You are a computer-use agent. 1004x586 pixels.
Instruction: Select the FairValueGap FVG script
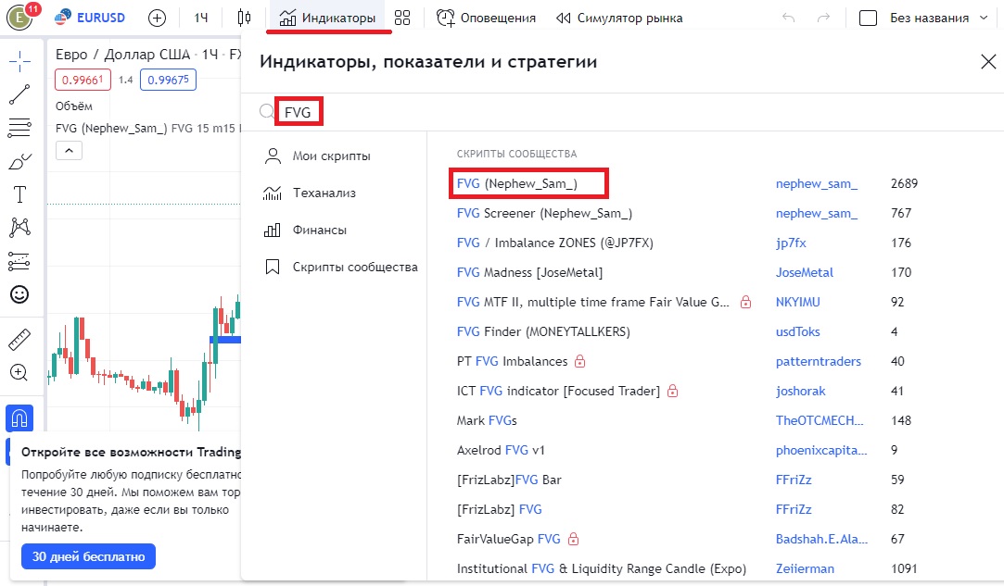508,540
